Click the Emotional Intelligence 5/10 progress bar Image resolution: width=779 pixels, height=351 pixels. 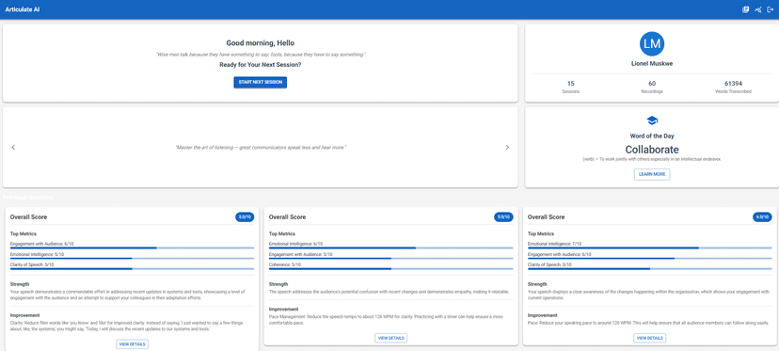tap(132, 259)
